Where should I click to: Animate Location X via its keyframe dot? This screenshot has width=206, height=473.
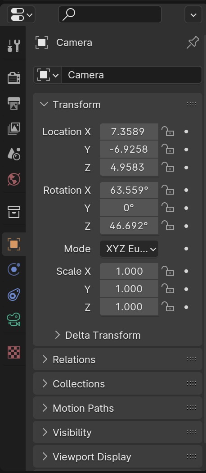[x=186, y=132]
